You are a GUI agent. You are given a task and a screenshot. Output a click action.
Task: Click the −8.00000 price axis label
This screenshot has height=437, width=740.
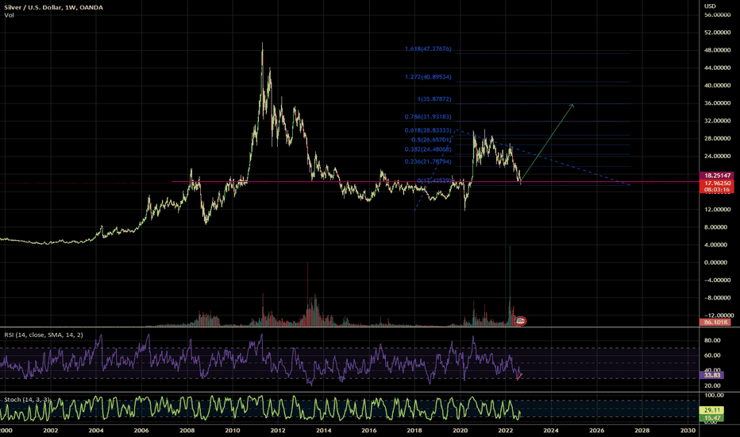click(717, 298)
